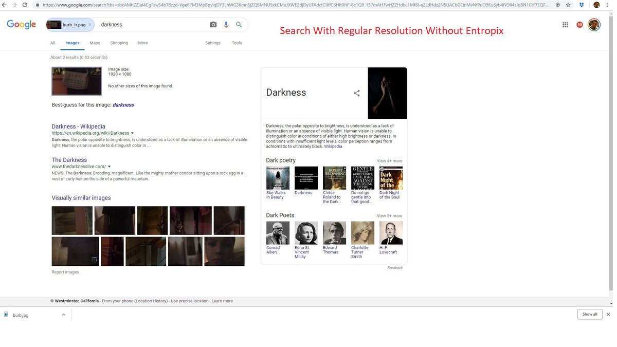
Task: View 4+ more Dark poetry
Action: click(390, 161)
